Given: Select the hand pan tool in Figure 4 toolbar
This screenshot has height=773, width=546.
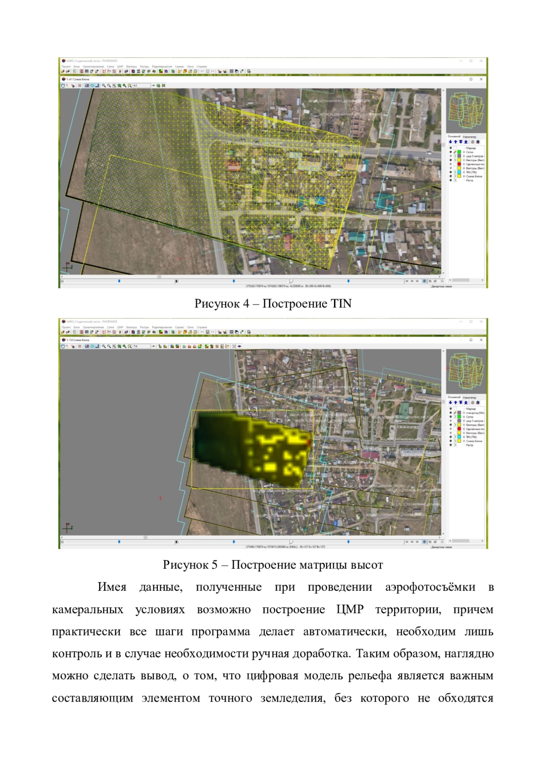Looking at the screenshot, I should (x=63, y=86).
